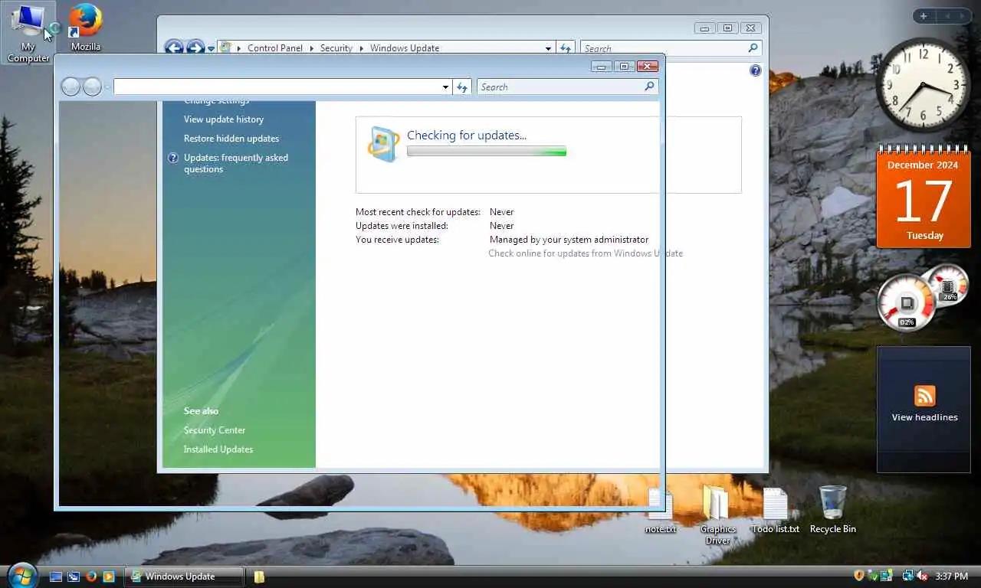Click Security in the breadcrumb path
Image resolution: width=981 pixels, height=588 pixels.
click(x=336, y=48)
